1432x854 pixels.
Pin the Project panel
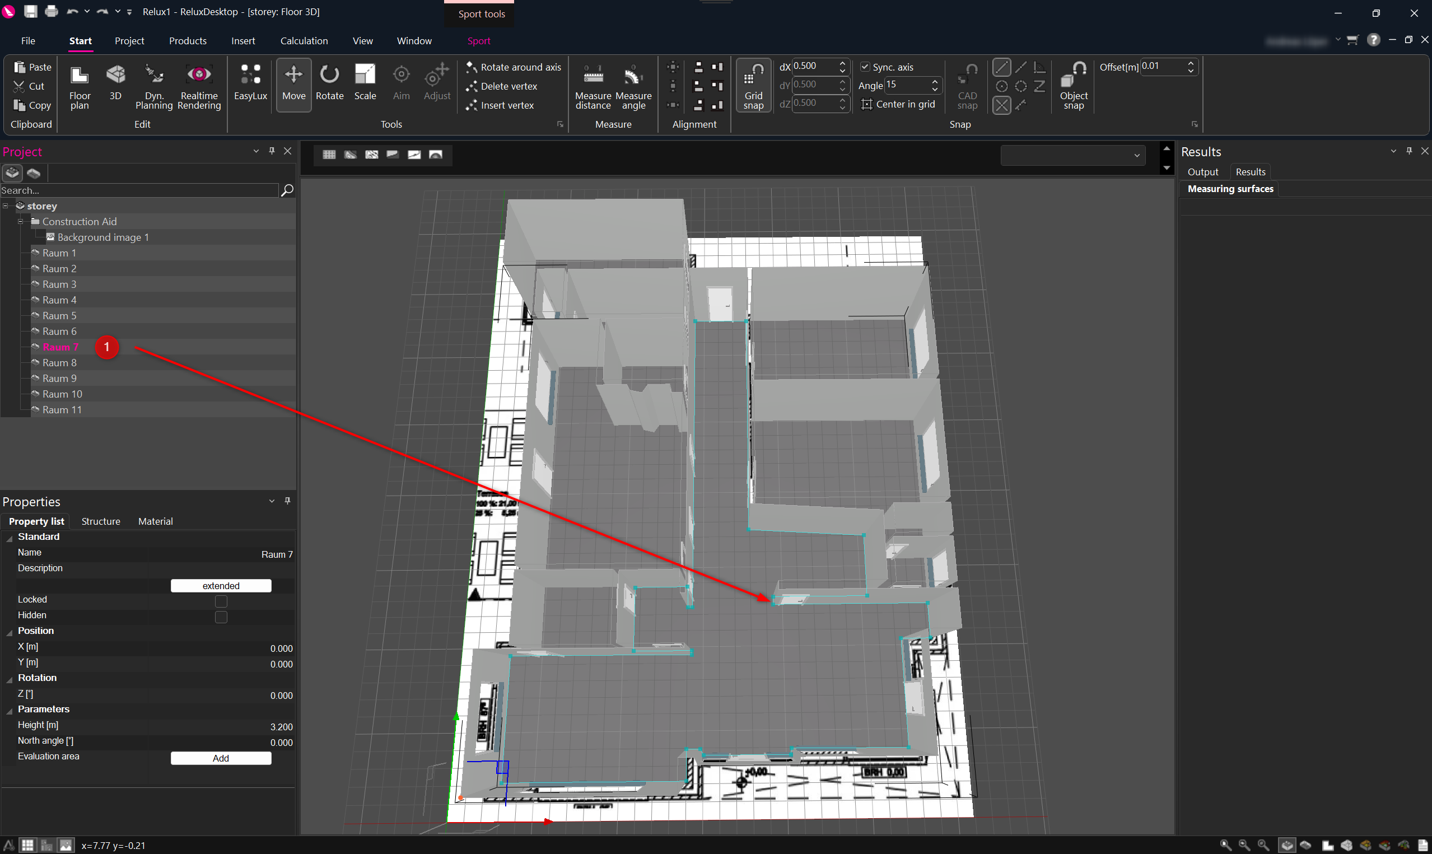click(272, 151)
